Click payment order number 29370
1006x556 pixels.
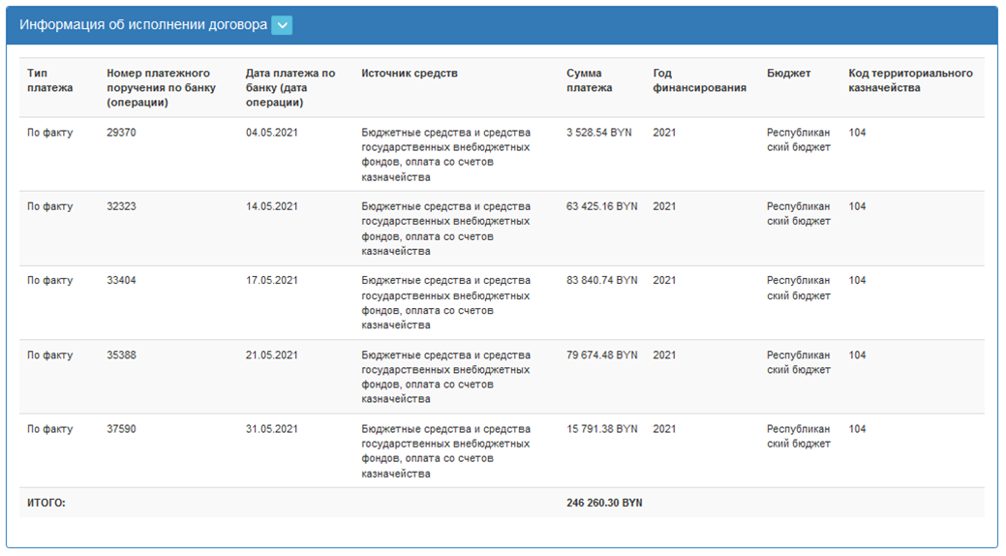[x=121, y=133]
